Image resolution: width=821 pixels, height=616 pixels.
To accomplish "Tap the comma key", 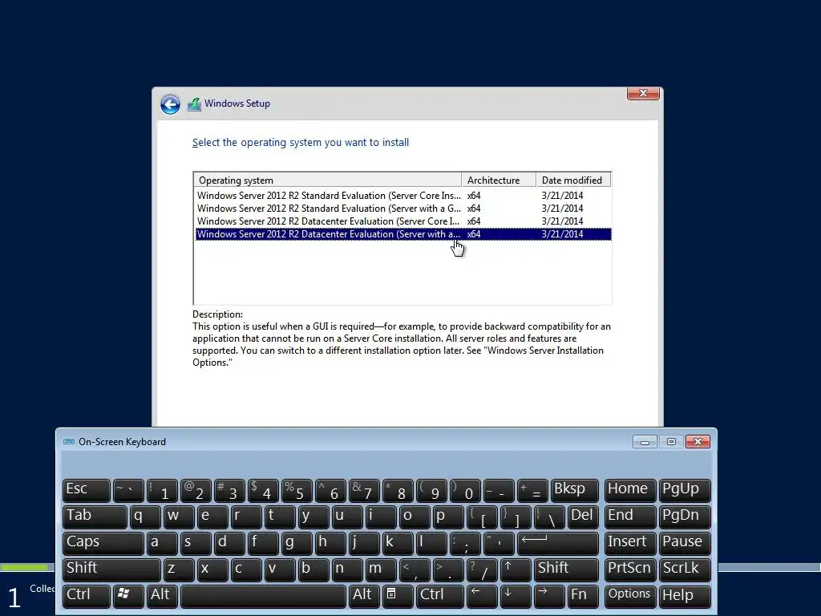I will [x=415, y=569].
